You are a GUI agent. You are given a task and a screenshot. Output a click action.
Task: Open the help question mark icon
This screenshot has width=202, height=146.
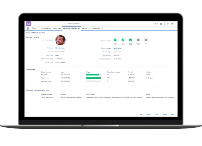(x=165, y=24)
